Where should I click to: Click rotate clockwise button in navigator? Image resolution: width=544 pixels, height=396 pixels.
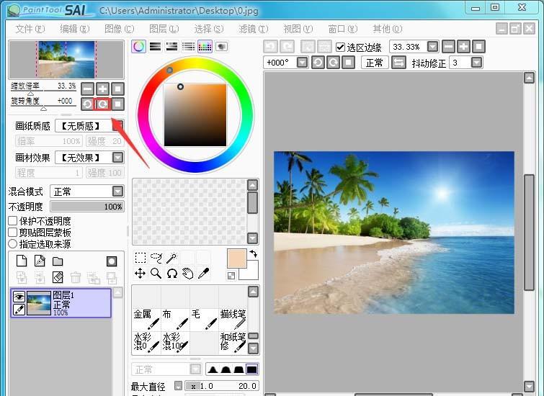[x=103, y=104]
